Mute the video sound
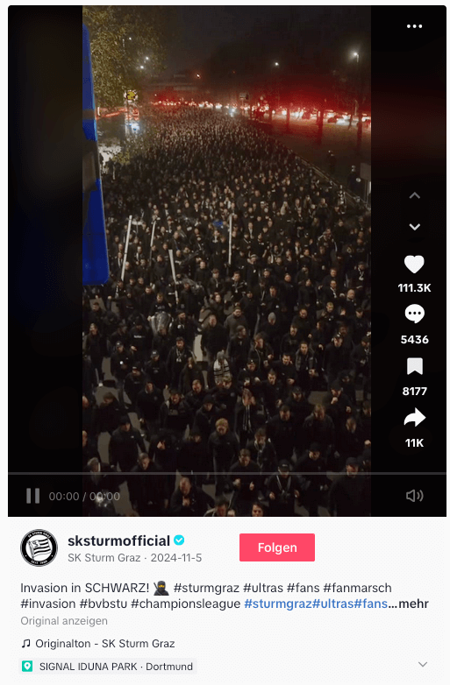The width and height of the screenshot is (450, 685). 414,496
